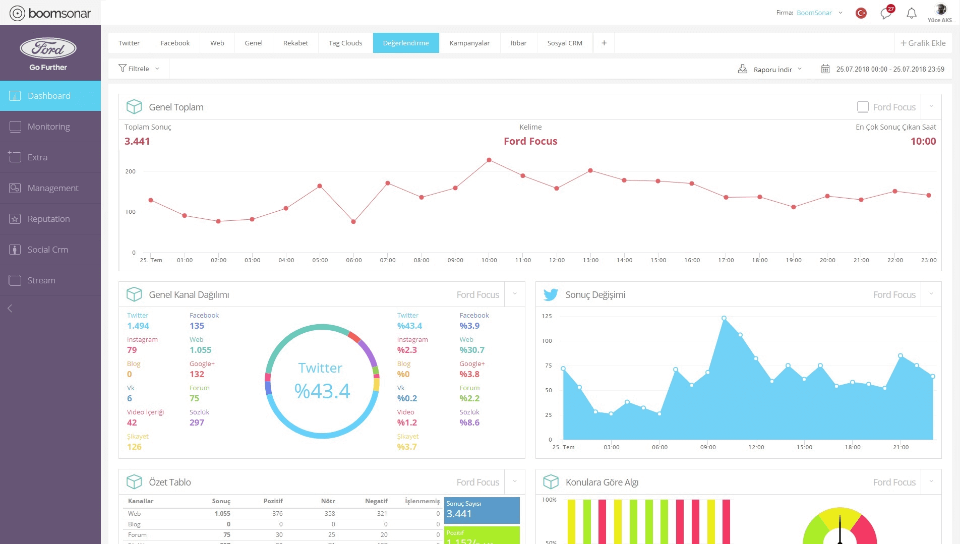Open messages with the 27 badge
This screenshot has width=960, height=544.
(886, 13)
